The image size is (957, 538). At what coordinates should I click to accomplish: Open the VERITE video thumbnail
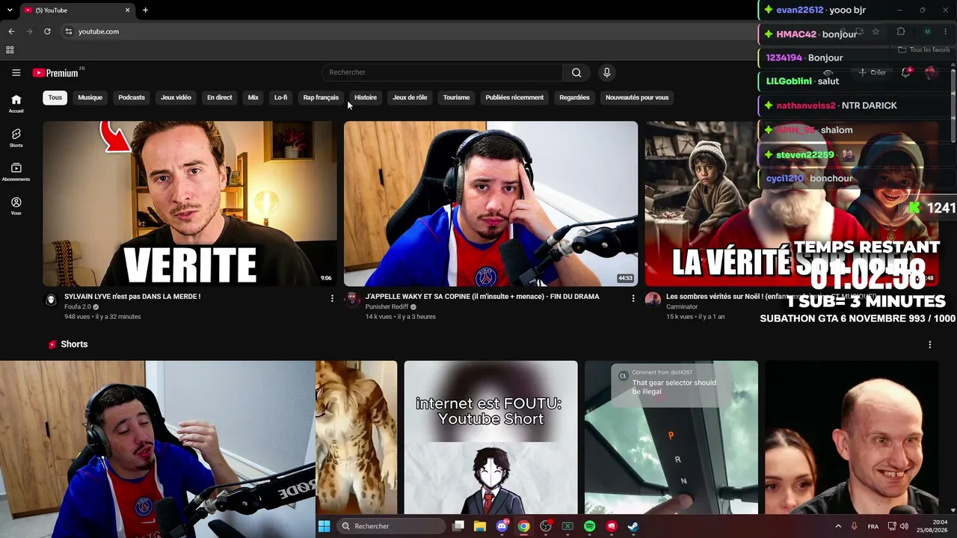click(x=189, y=204)
